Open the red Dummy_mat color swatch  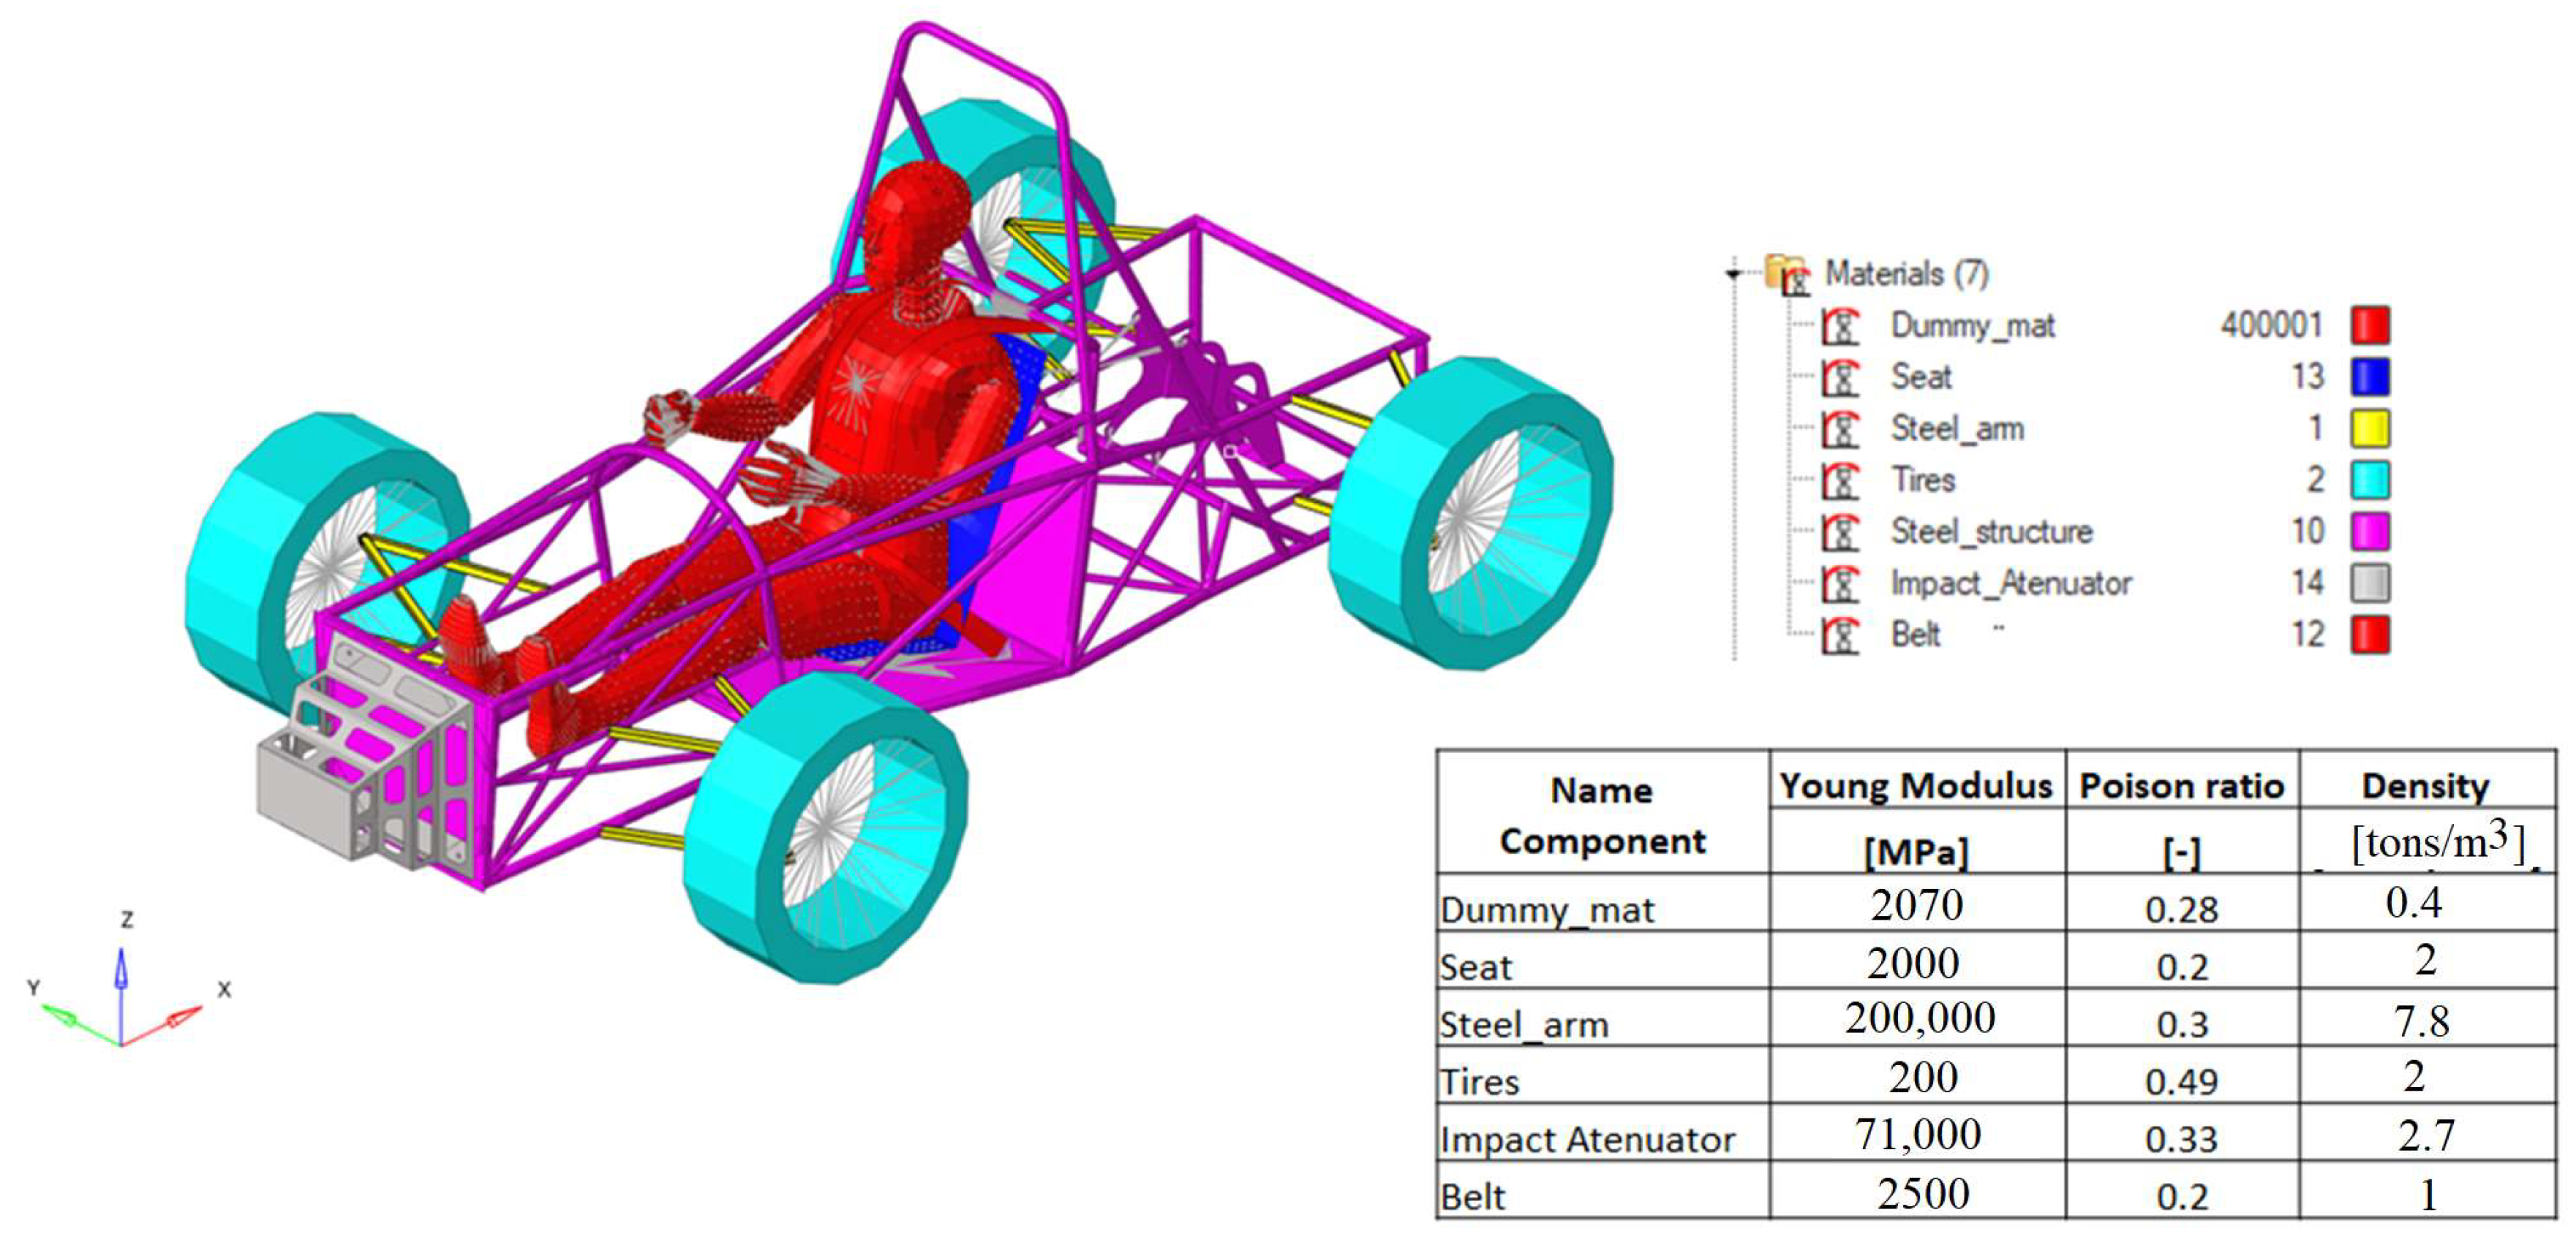pos(2370,326)
